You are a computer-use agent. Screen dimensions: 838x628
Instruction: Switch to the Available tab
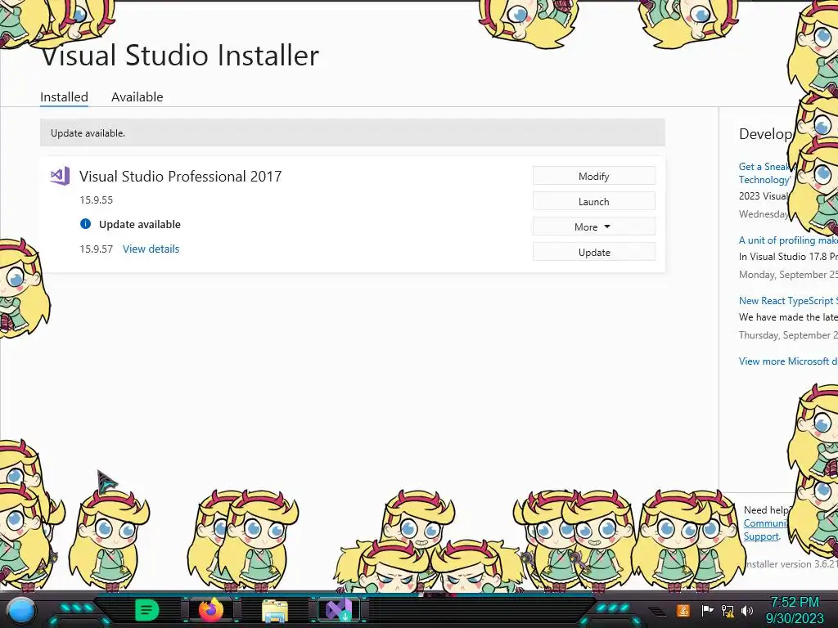pos(137,97)
